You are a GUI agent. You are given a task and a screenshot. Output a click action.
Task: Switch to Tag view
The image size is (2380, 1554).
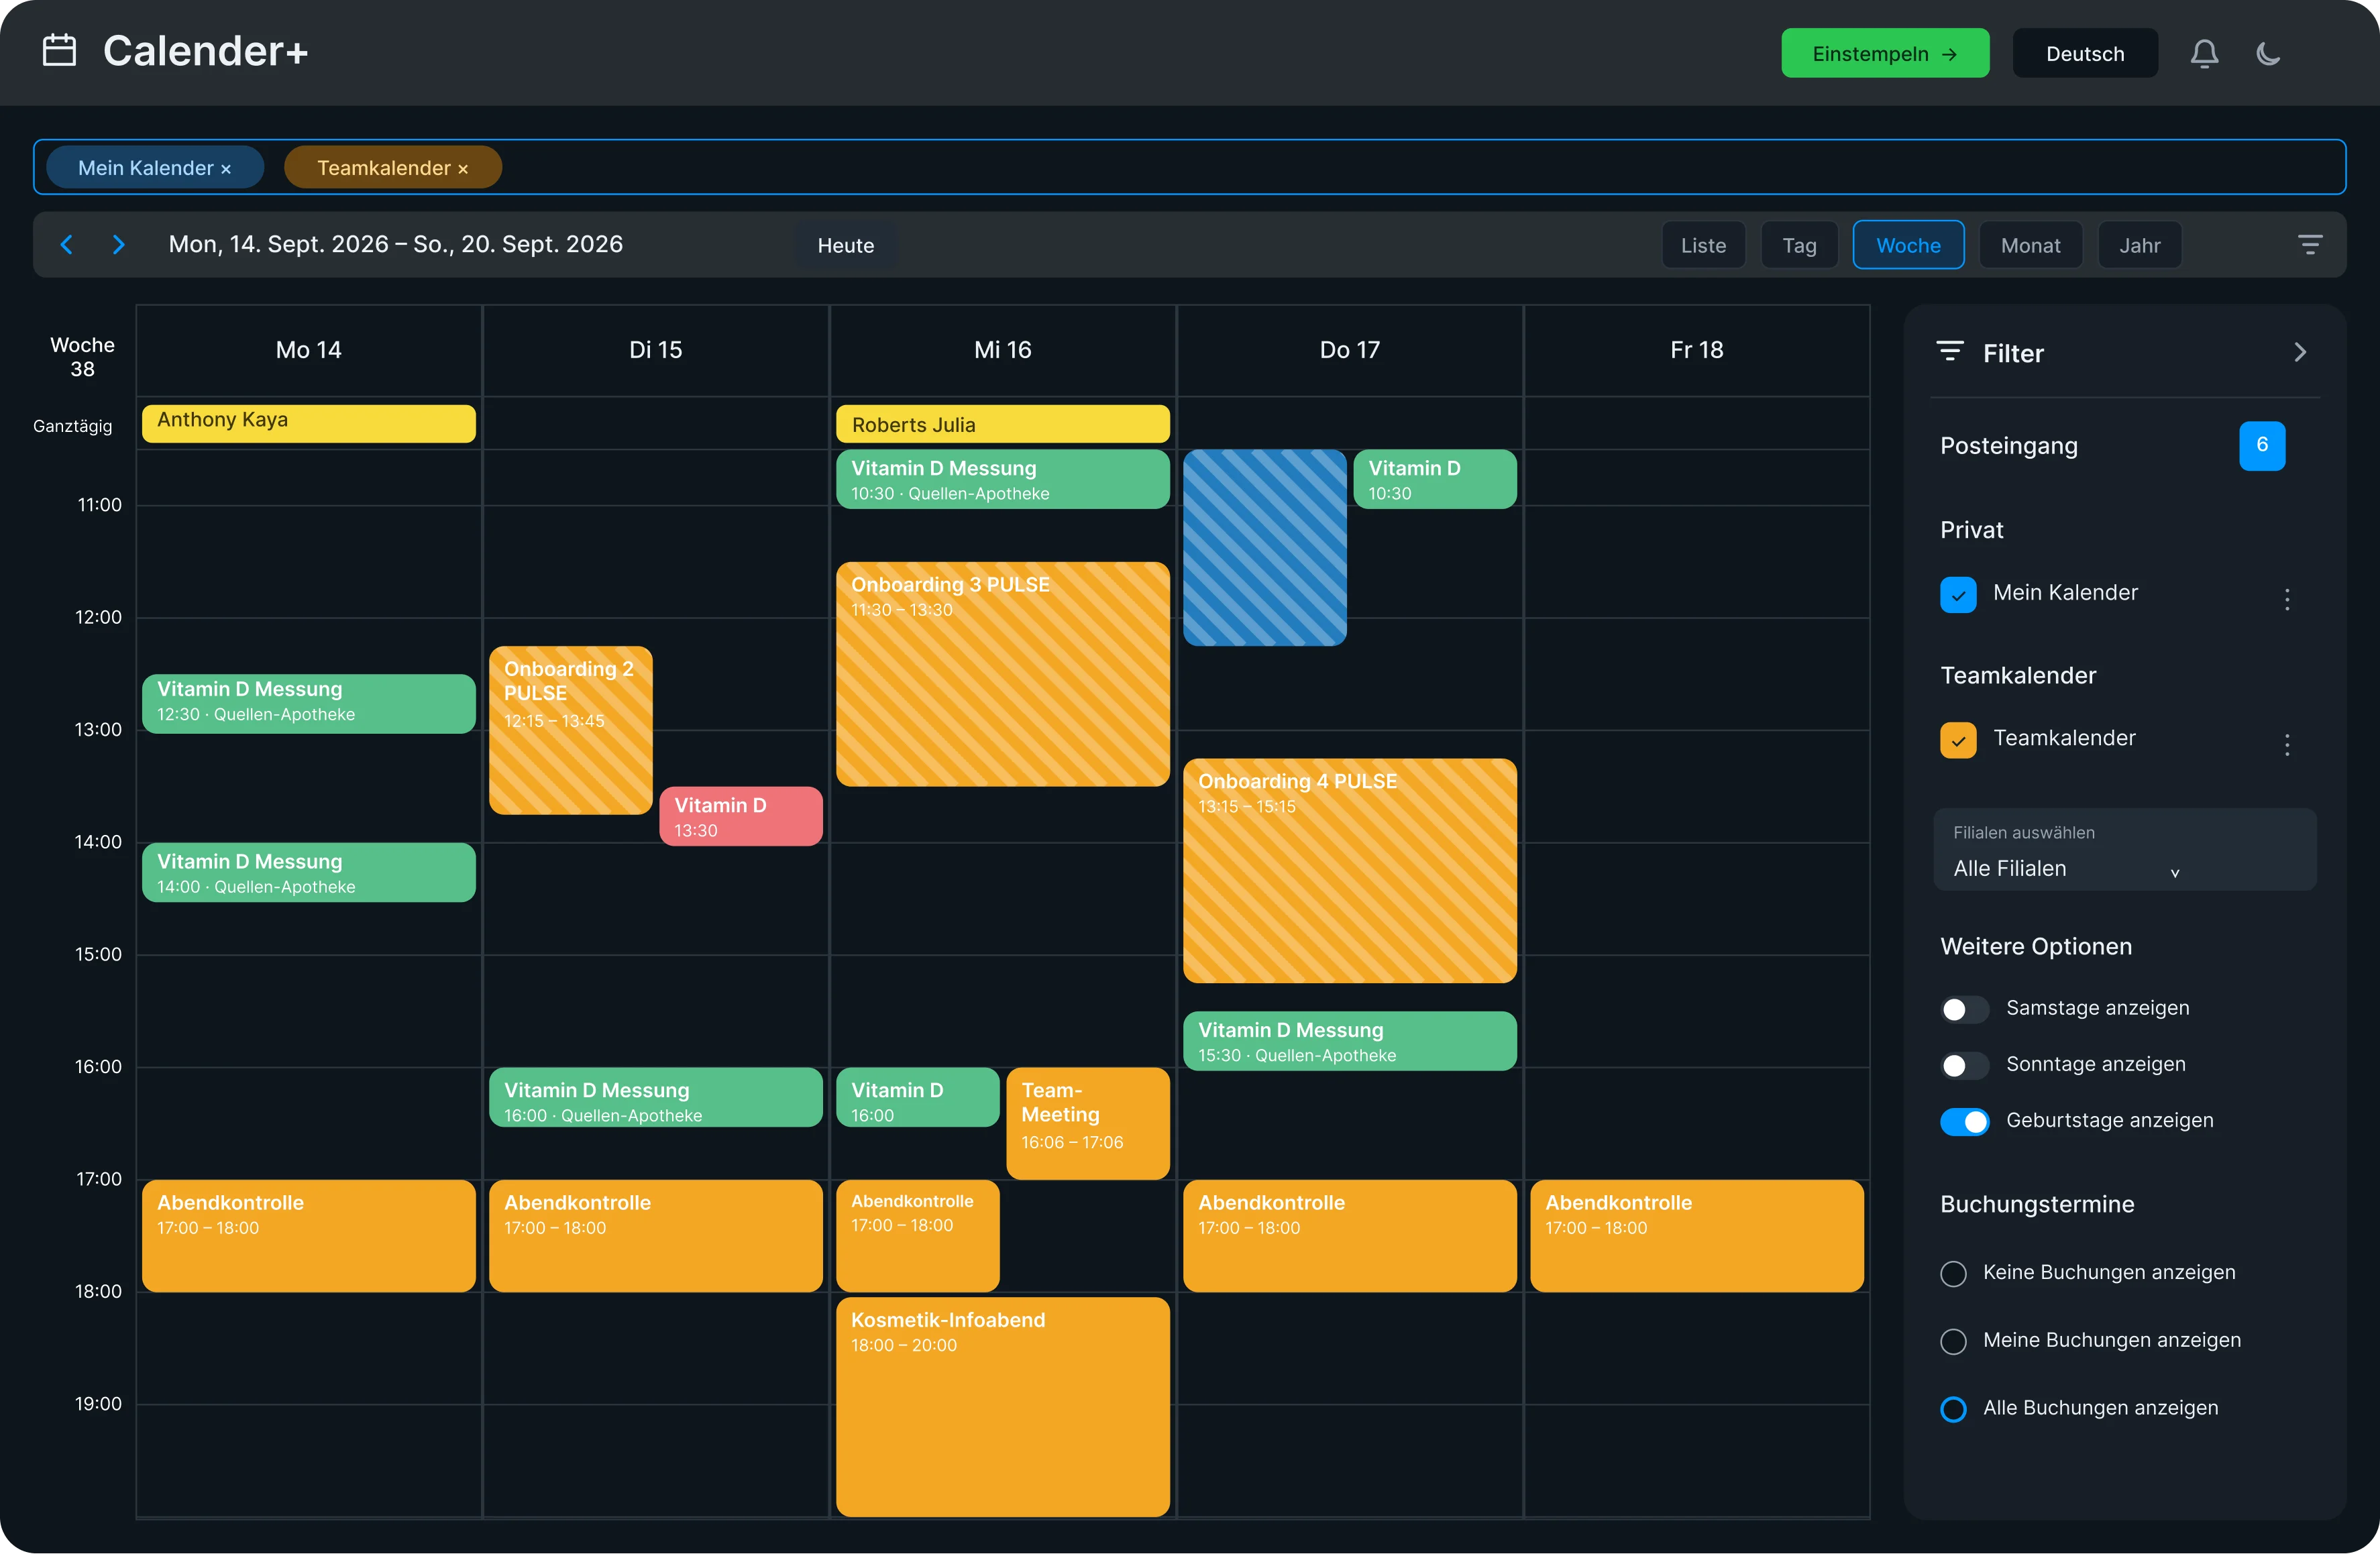click(1799, 245)
